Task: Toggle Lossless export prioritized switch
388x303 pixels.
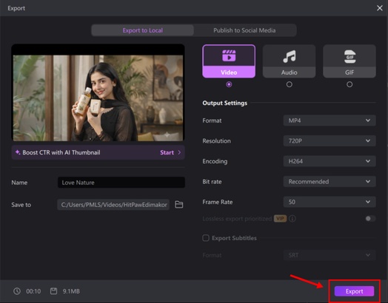Action: coord(370,219)
